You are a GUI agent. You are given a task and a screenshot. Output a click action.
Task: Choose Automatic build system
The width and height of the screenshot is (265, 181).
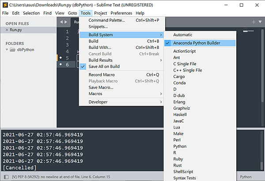pyautogui.click(x=200, y=35)
